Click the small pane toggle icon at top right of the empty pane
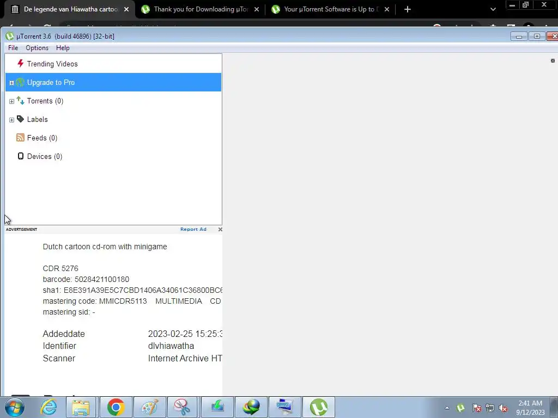 [x=553, y=61]
